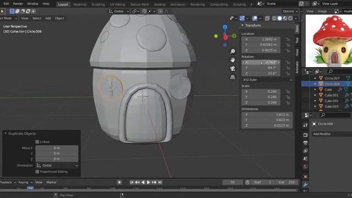The image size is (352, 198).
Task: Select the Circle.008 outliner row
Action: pos(327,84)
